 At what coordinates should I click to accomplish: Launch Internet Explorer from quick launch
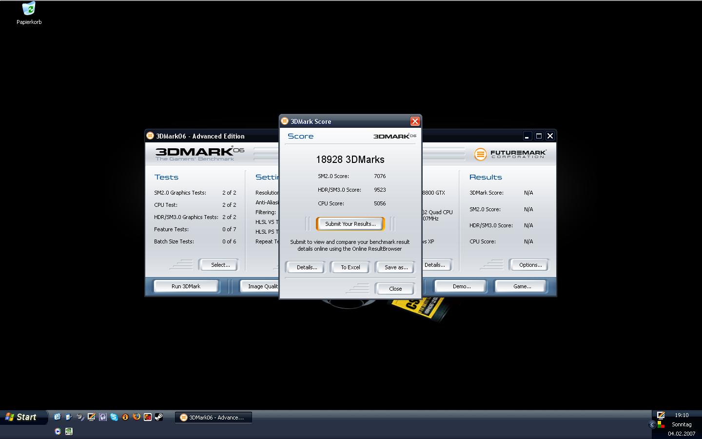point(58,417)
